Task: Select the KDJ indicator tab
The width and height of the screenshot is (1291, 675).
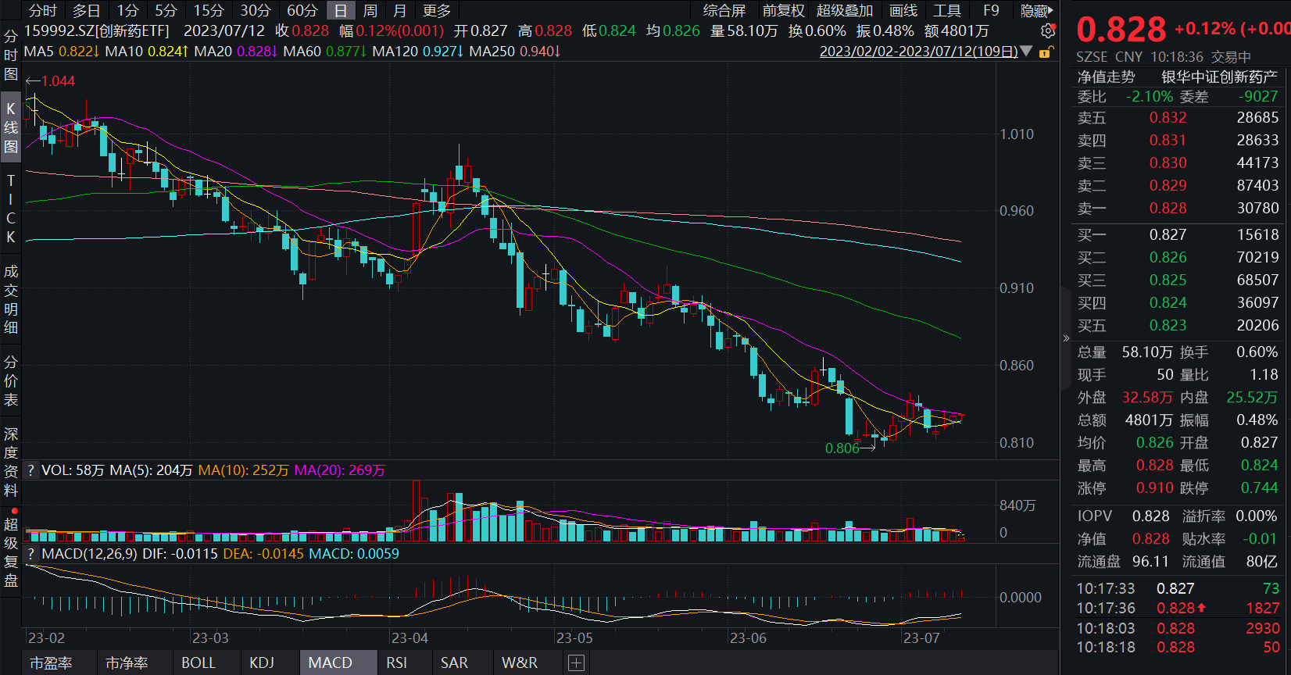Action: (x=262, y=663)
